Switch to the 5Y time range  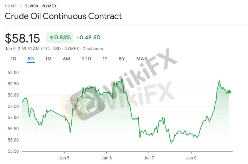(x=122, y=59)
